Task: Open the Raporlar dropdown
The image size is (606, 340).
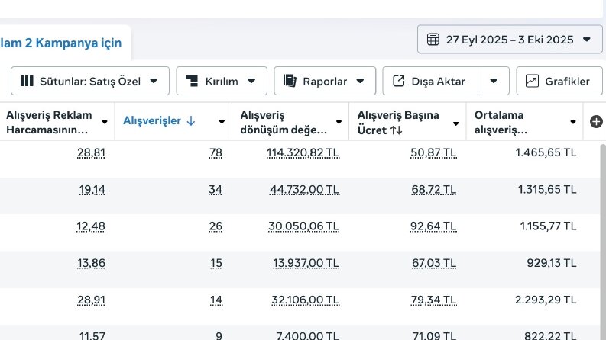Action: point(325,81)
